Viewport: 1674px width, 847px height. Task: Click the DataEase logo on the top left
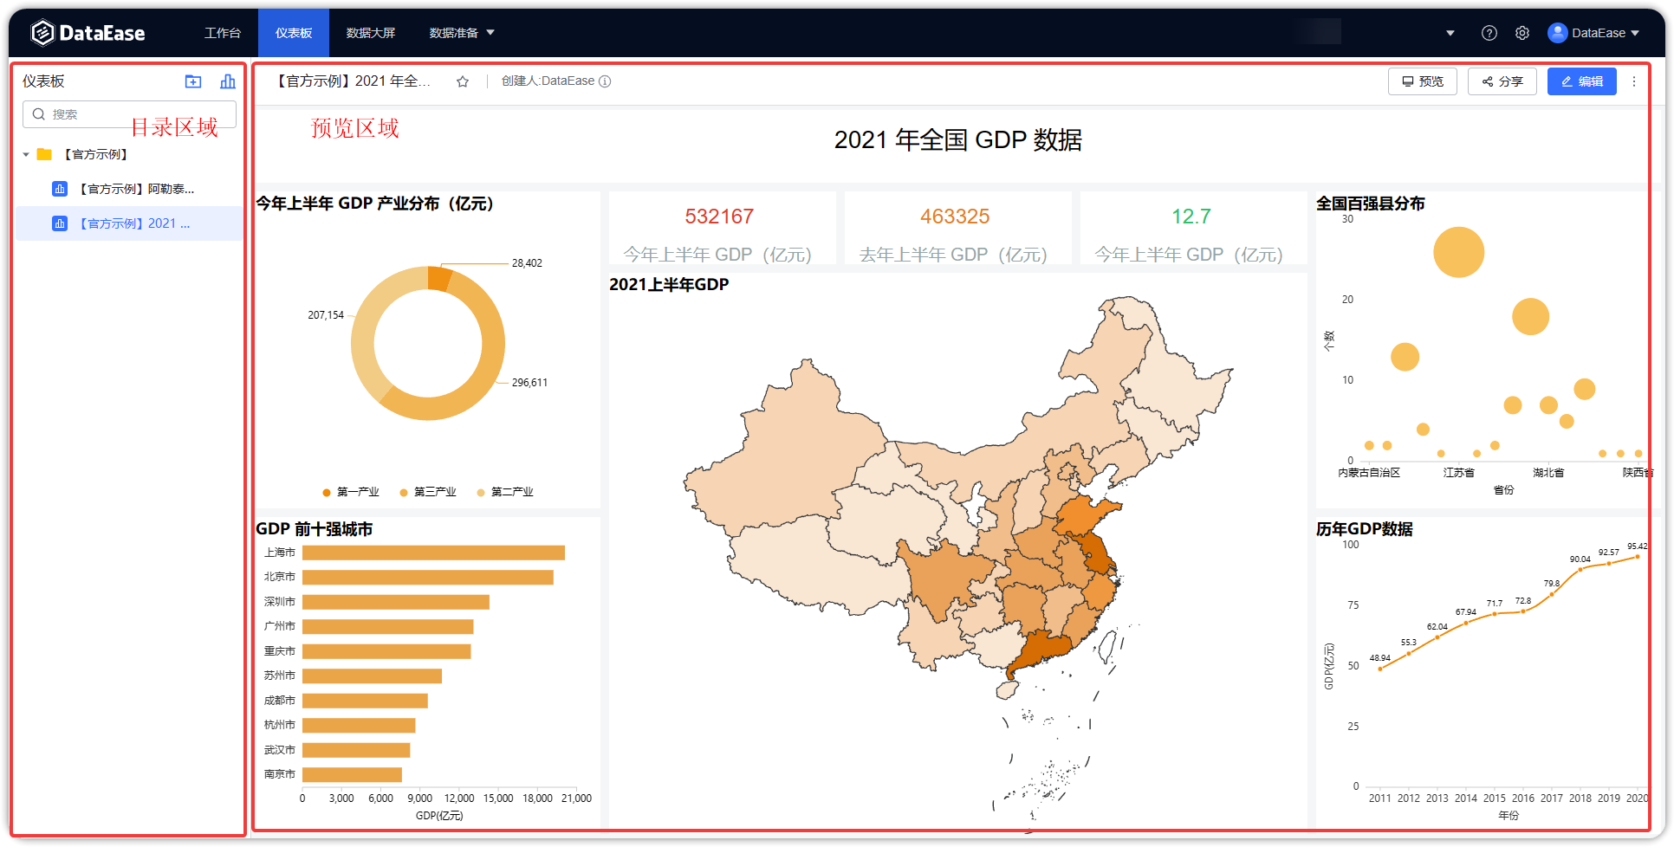point(87,32)
